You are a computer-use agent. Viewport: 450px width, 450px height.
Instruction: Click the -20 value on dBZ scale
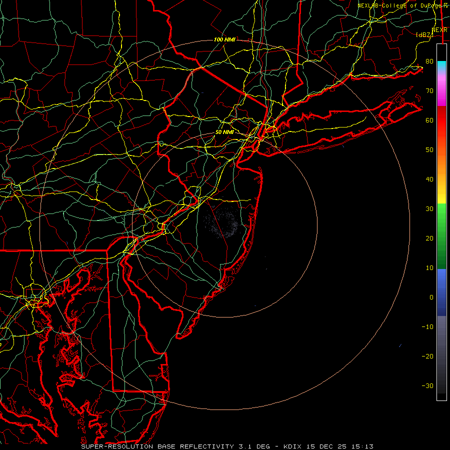(427, 356)
